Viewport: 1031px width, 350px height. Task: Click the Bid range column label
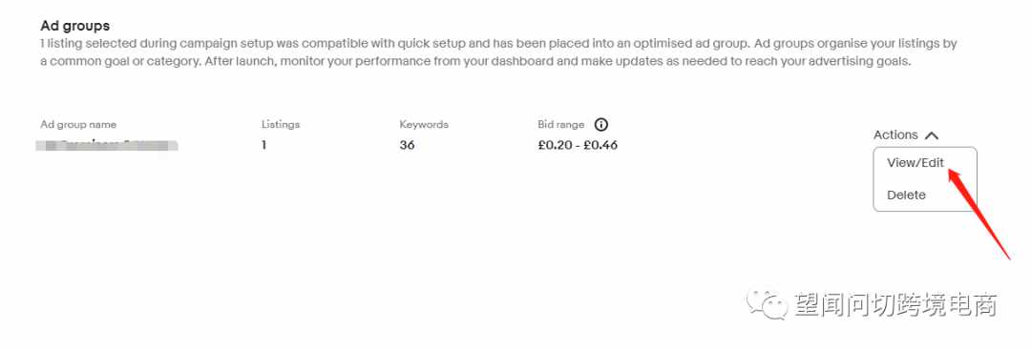point(561,124)
